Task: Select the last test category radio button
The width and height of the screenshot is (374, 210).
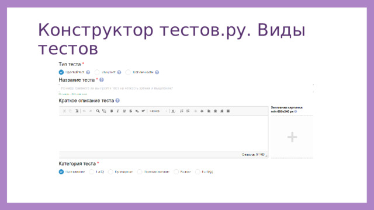Action: pos(198,171)
